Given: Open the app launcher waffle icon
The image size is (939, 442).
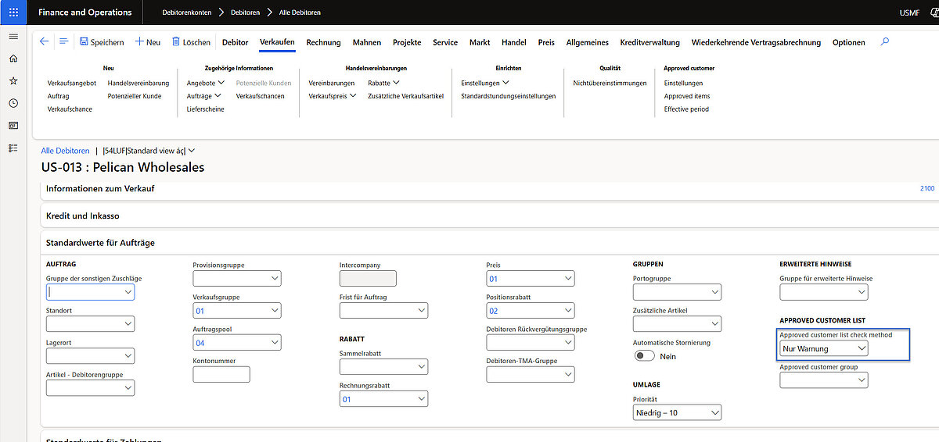Looking at the screenshot, I should 13,12.
